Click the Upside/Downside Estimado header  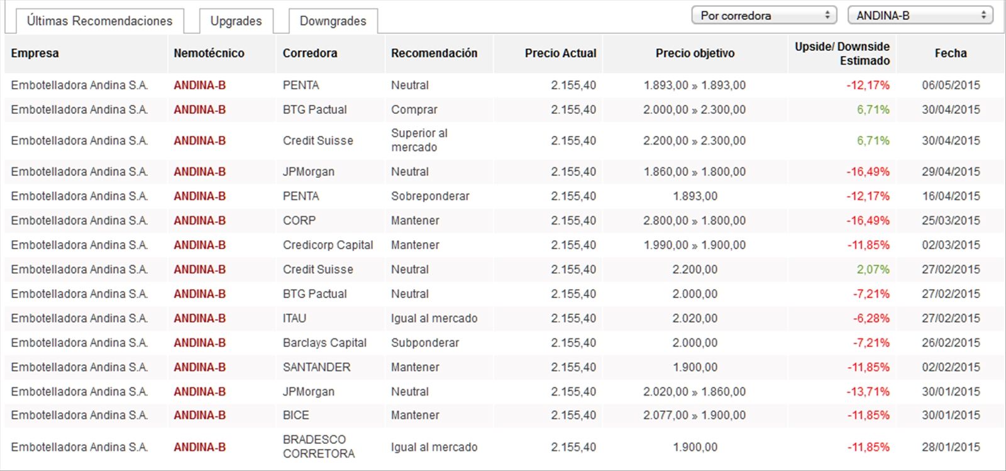coord(842,53)
